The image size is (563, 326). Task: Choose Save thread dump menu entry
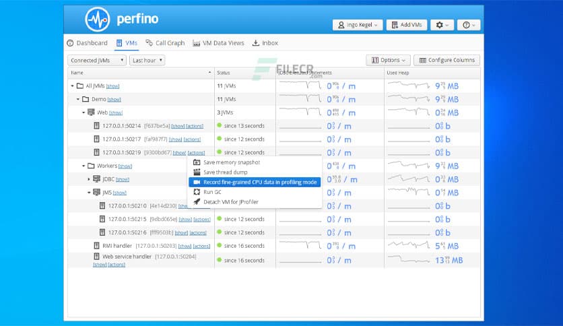click(x=255, y=172)
